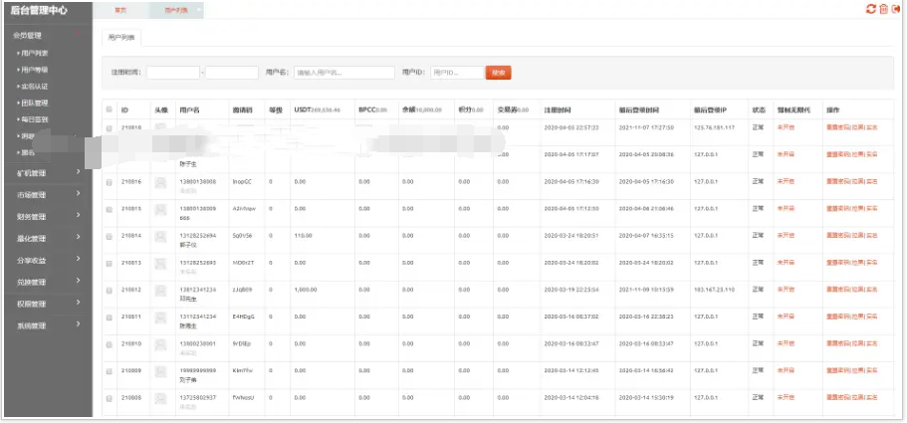This screenshot has height=423, width=907.
Task: Check the box for user 210815
Action: click(110, 209)
